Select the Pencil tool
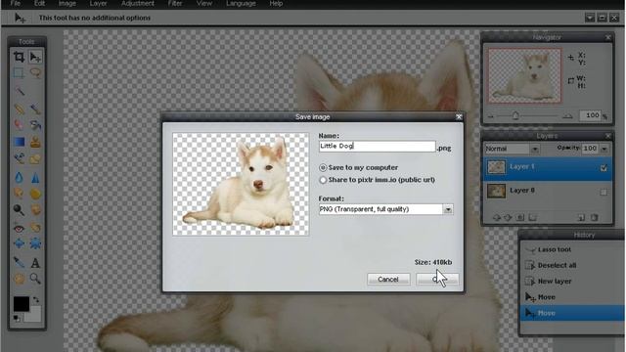The width and height of the screenshot is (626, 352). pyautogui.click(x=19, y=109)
